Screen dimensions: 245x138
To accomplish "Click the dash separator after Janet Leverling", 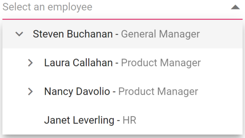I will click(118, 121).
